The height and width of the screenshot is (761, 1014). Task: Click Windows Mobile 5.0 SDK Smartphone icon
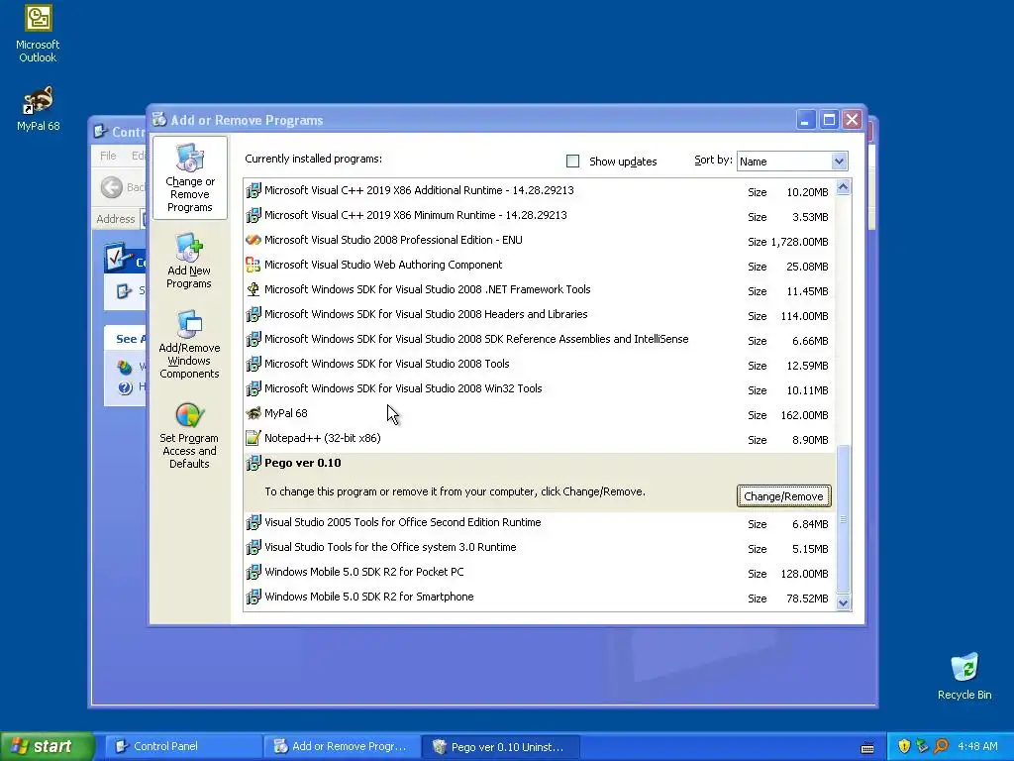click(253, 597)
